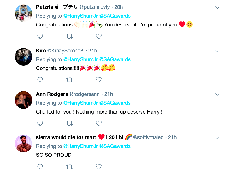The width and height of the screenshot is (235, 175).
Task: Reply to Putzrie's congratulations tweet
Action: [x=40, y=36]
